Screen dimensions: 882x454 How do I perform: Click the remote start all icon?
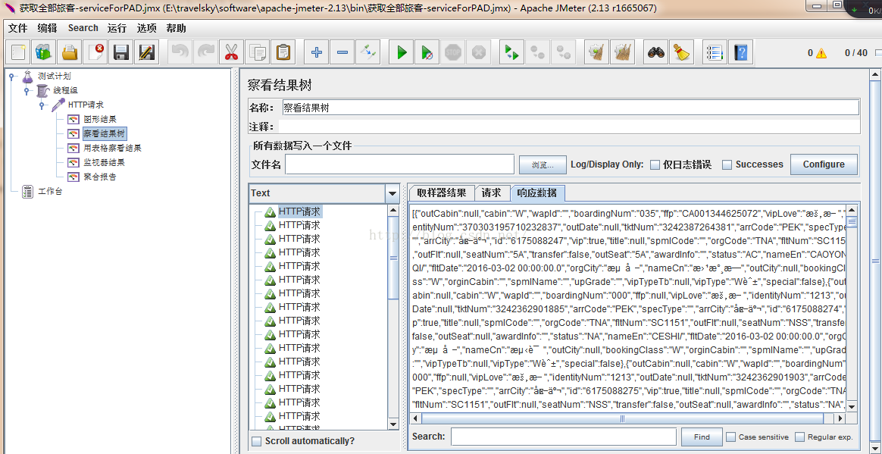click(511, 52)
